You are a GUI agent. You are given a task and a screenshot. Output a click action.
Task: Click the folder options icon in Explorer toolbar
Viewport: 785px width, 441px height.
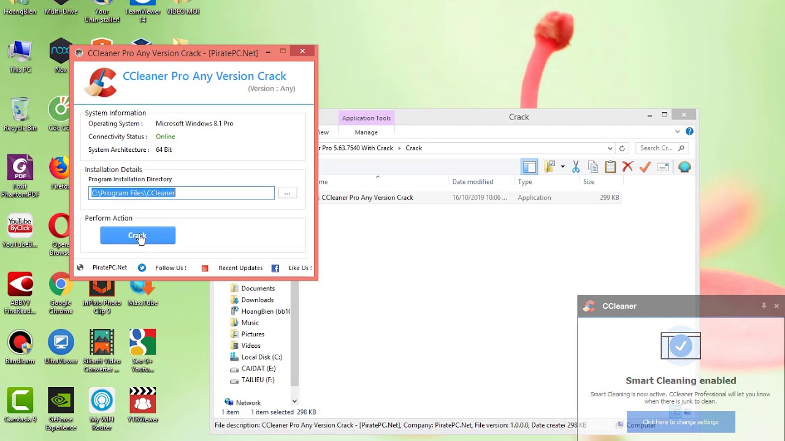coord(549,167)
